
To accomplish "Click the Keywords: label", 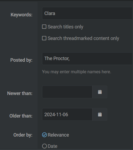I will click(21, 15).
